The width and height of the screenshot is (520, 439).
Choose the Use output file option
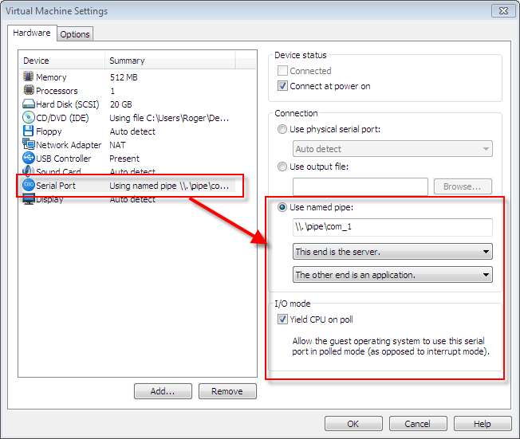[282, 167]
